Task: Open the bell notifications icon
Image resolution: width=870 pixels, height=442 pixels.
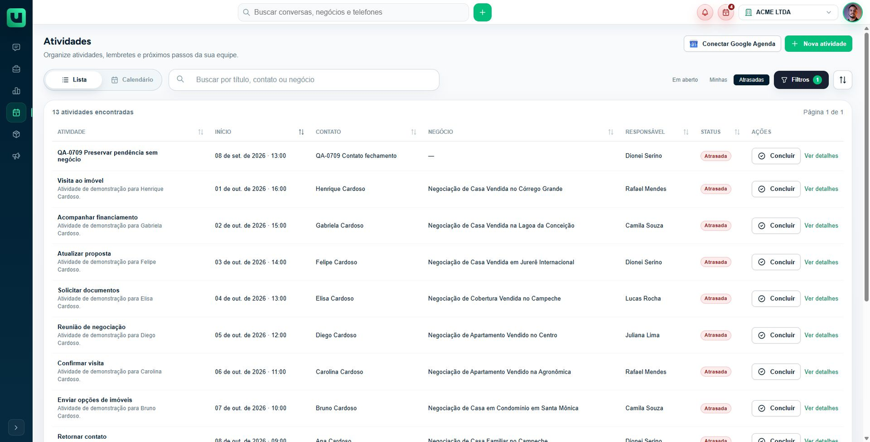Action: click(705, 13)
